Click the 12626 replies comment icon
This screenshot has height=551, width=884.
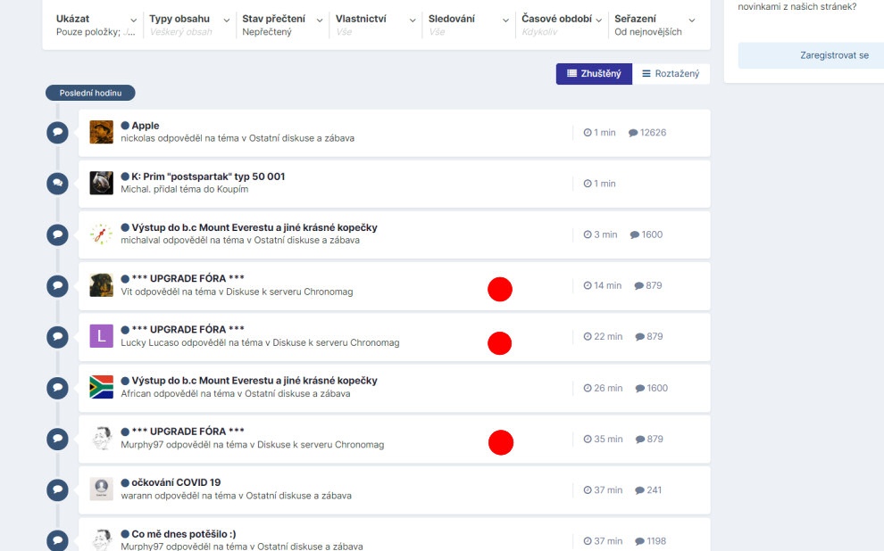click(633, 133)
